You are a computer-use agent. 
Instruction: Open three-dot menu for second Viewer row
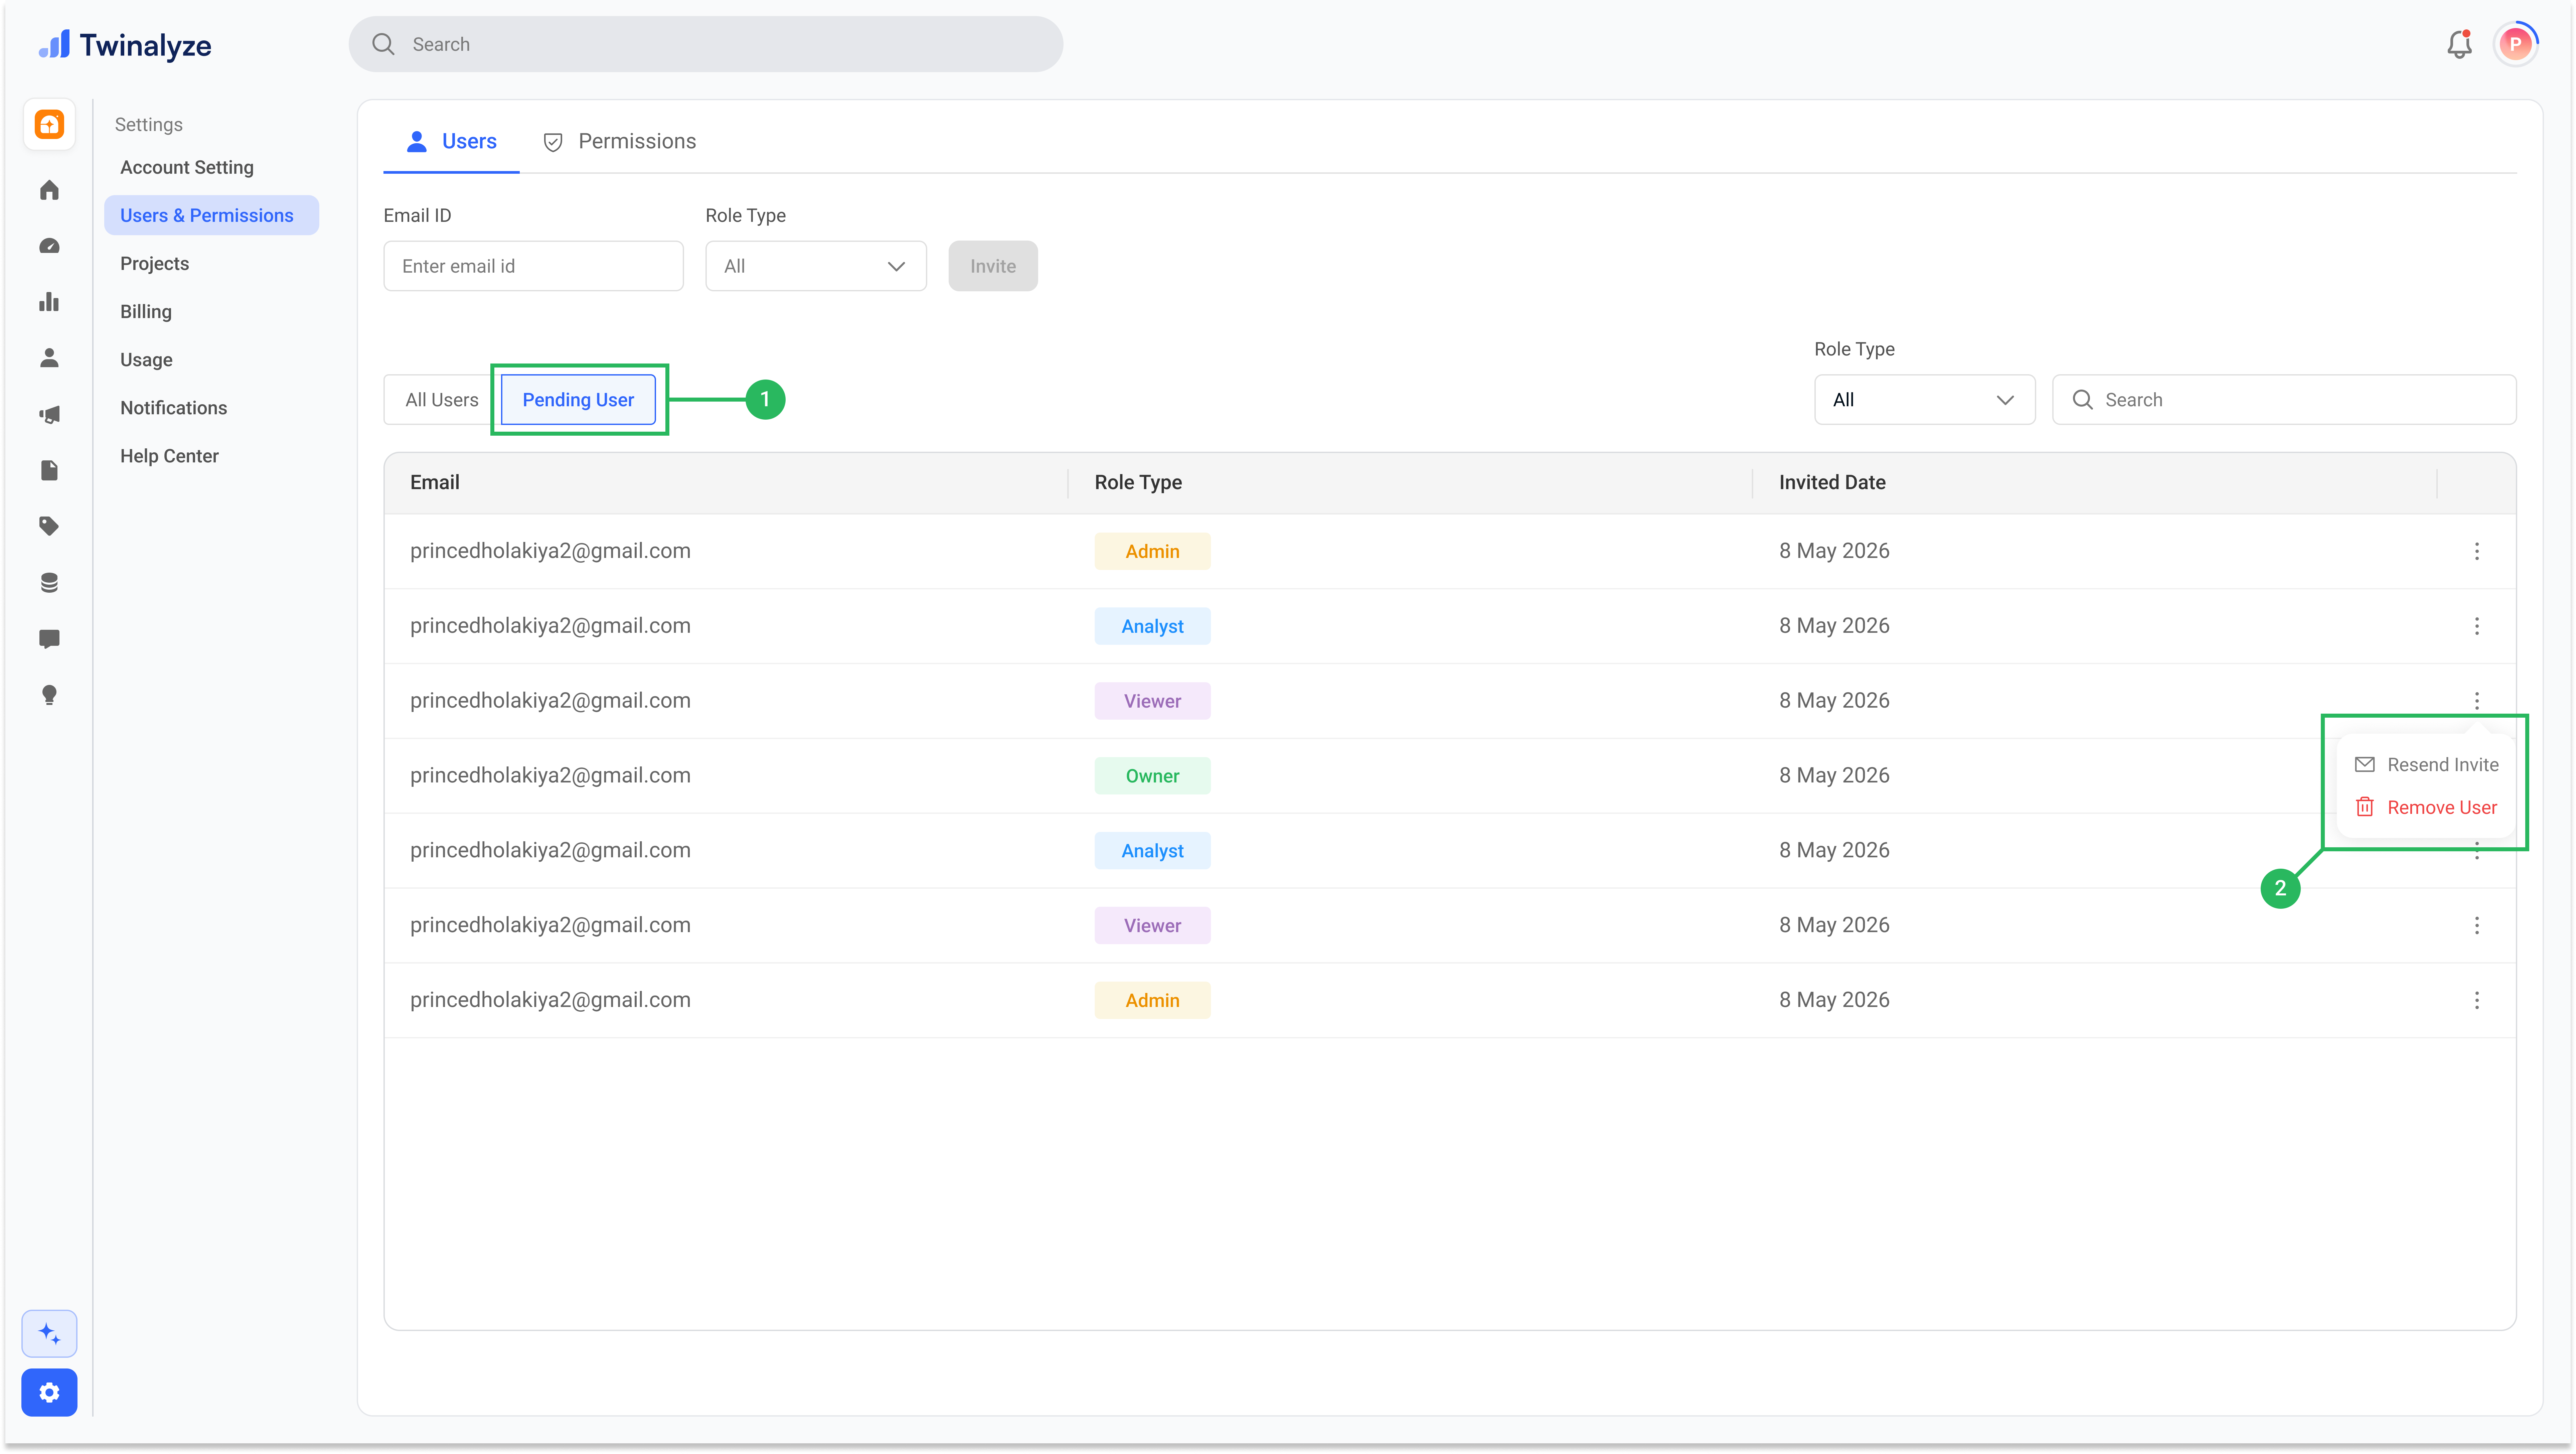[2477, 925]
